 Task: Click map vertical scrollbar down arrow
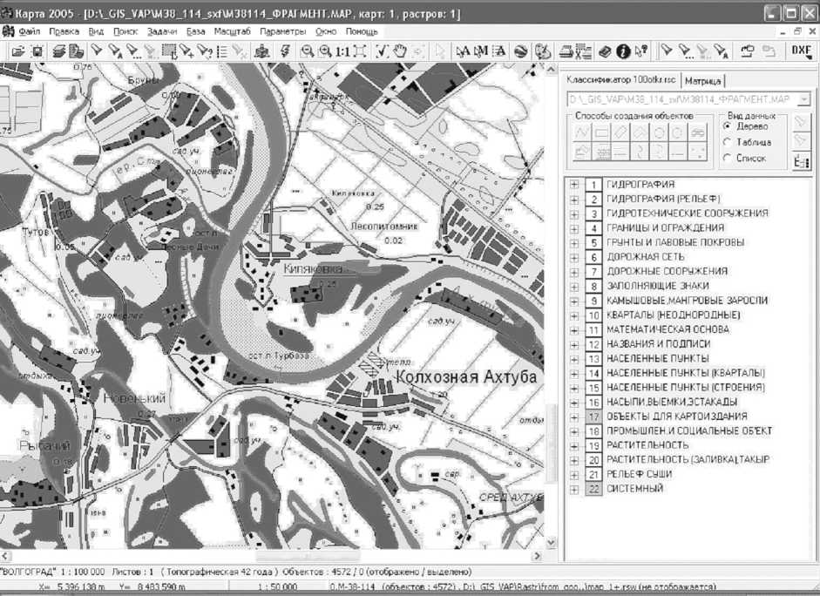tap(550, 543)
